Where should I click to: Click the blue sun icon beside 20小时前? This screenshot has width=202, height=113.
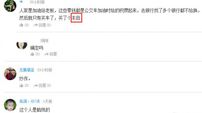pos(21,2)
